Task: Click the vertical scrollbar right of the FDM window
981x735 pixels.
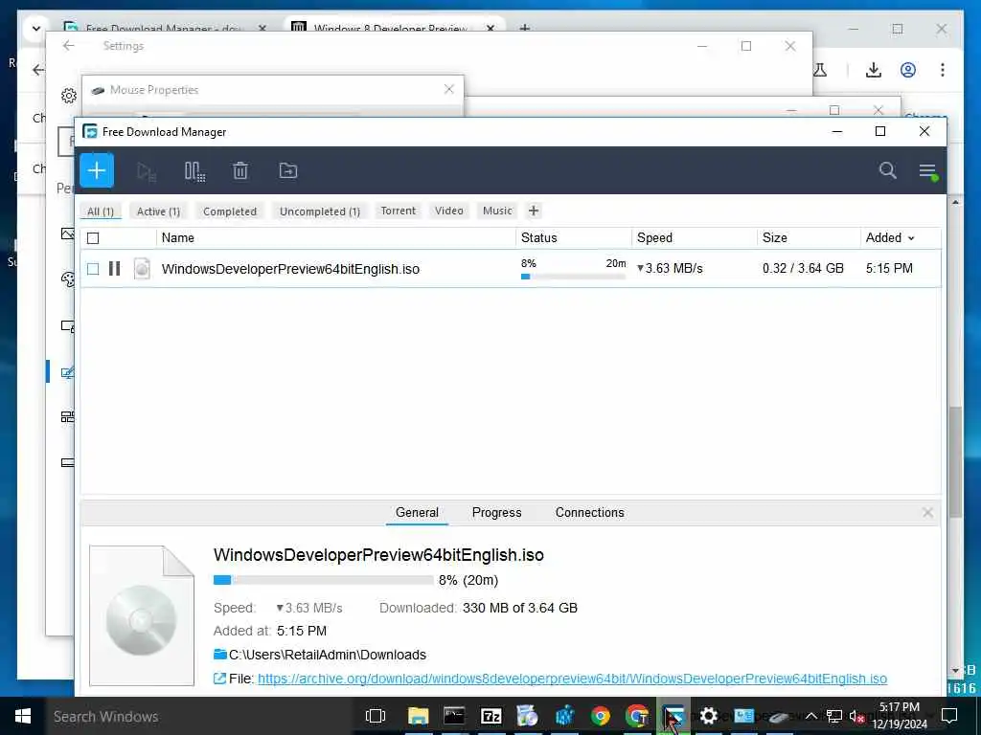Action: pyautogui.click(x=955, y=462)
